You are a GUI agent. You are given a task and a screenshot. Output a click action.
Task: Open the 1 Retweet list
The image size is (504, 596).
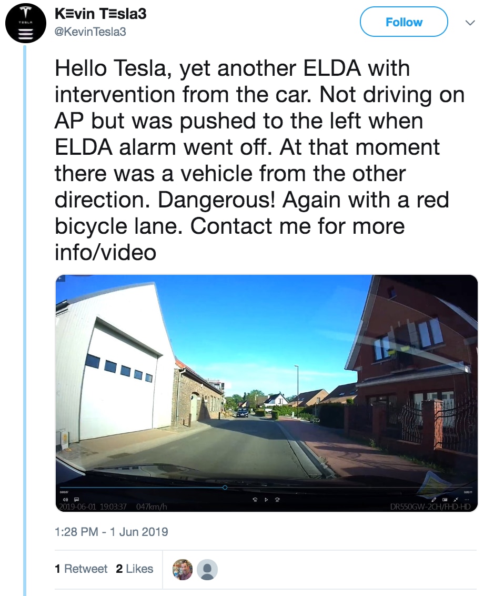81,569
